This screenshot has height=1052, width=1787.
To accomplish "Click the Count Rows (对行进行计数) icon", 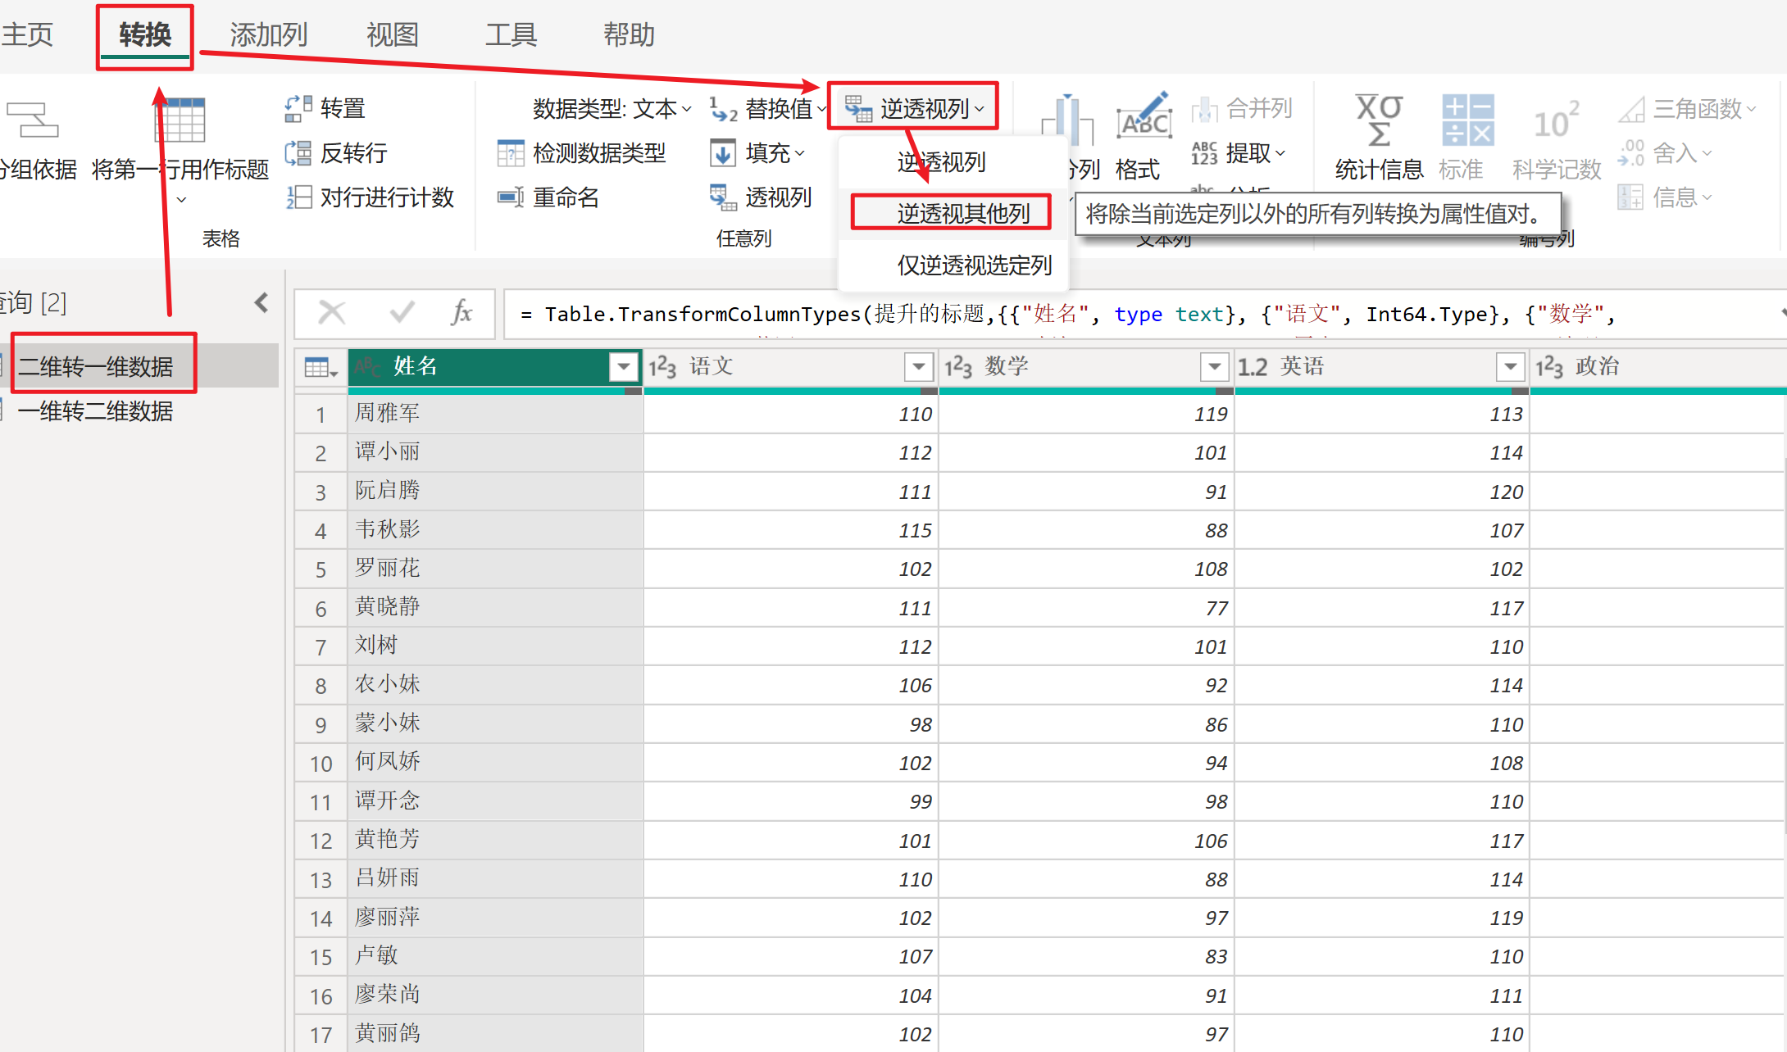I will coord(298,197).
